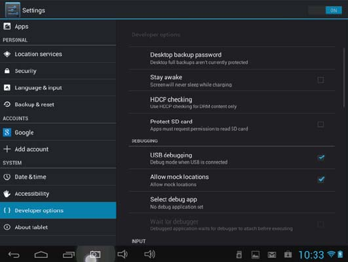
Task: Click the 'Settings' title text
Action: click(33, 10)
